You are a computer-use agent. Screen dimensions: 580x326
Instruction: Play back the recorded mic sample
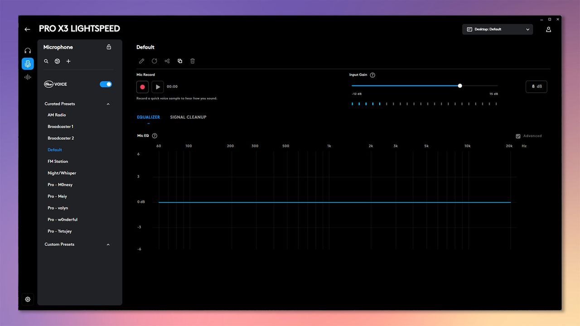(x=158, y=87)
